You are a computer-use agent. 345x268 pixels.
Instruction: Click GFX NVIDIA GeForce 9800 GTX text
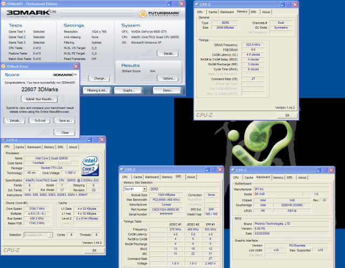149,32
